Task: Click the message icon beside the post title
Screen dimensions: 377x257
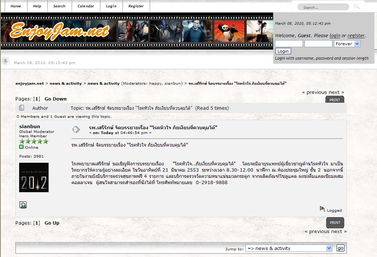Action: pos(76,130)
